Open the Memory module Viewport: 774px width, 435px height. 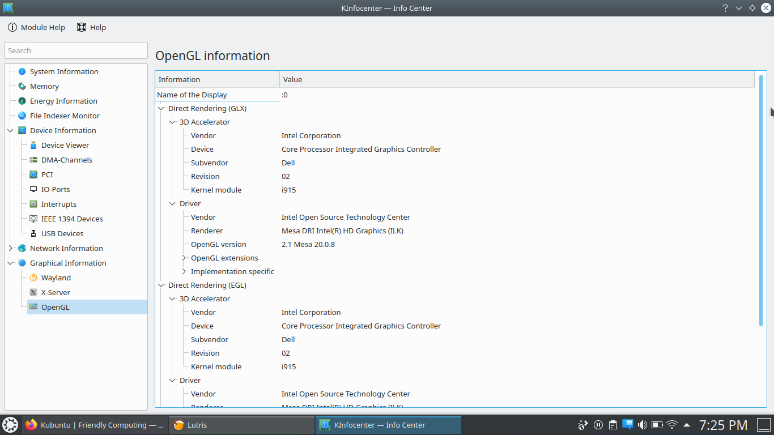pyautogui.click(x=44, y=86)
